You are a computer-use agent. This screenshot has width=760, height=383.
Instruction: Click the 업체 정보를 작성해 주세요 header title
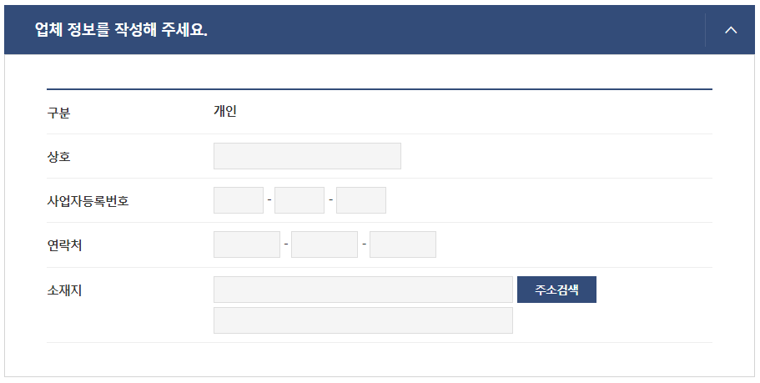click(121, 29)
